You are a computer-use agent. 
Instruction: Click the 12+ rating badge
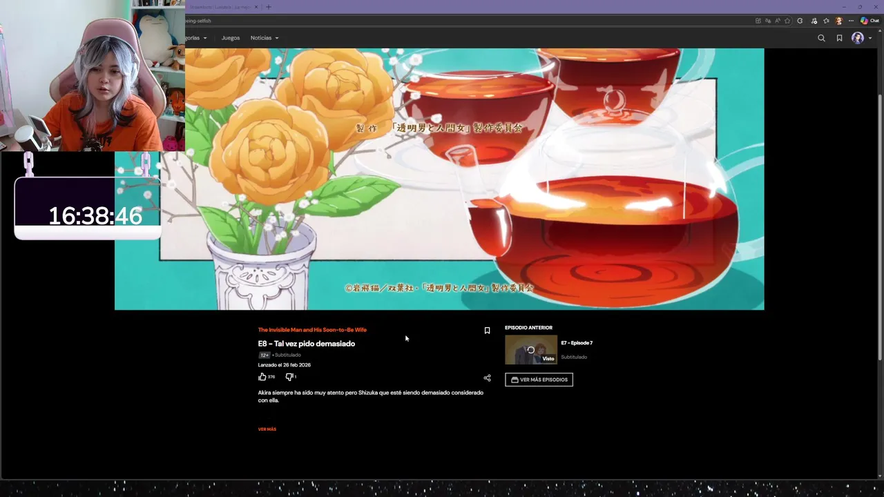(264, 355)
